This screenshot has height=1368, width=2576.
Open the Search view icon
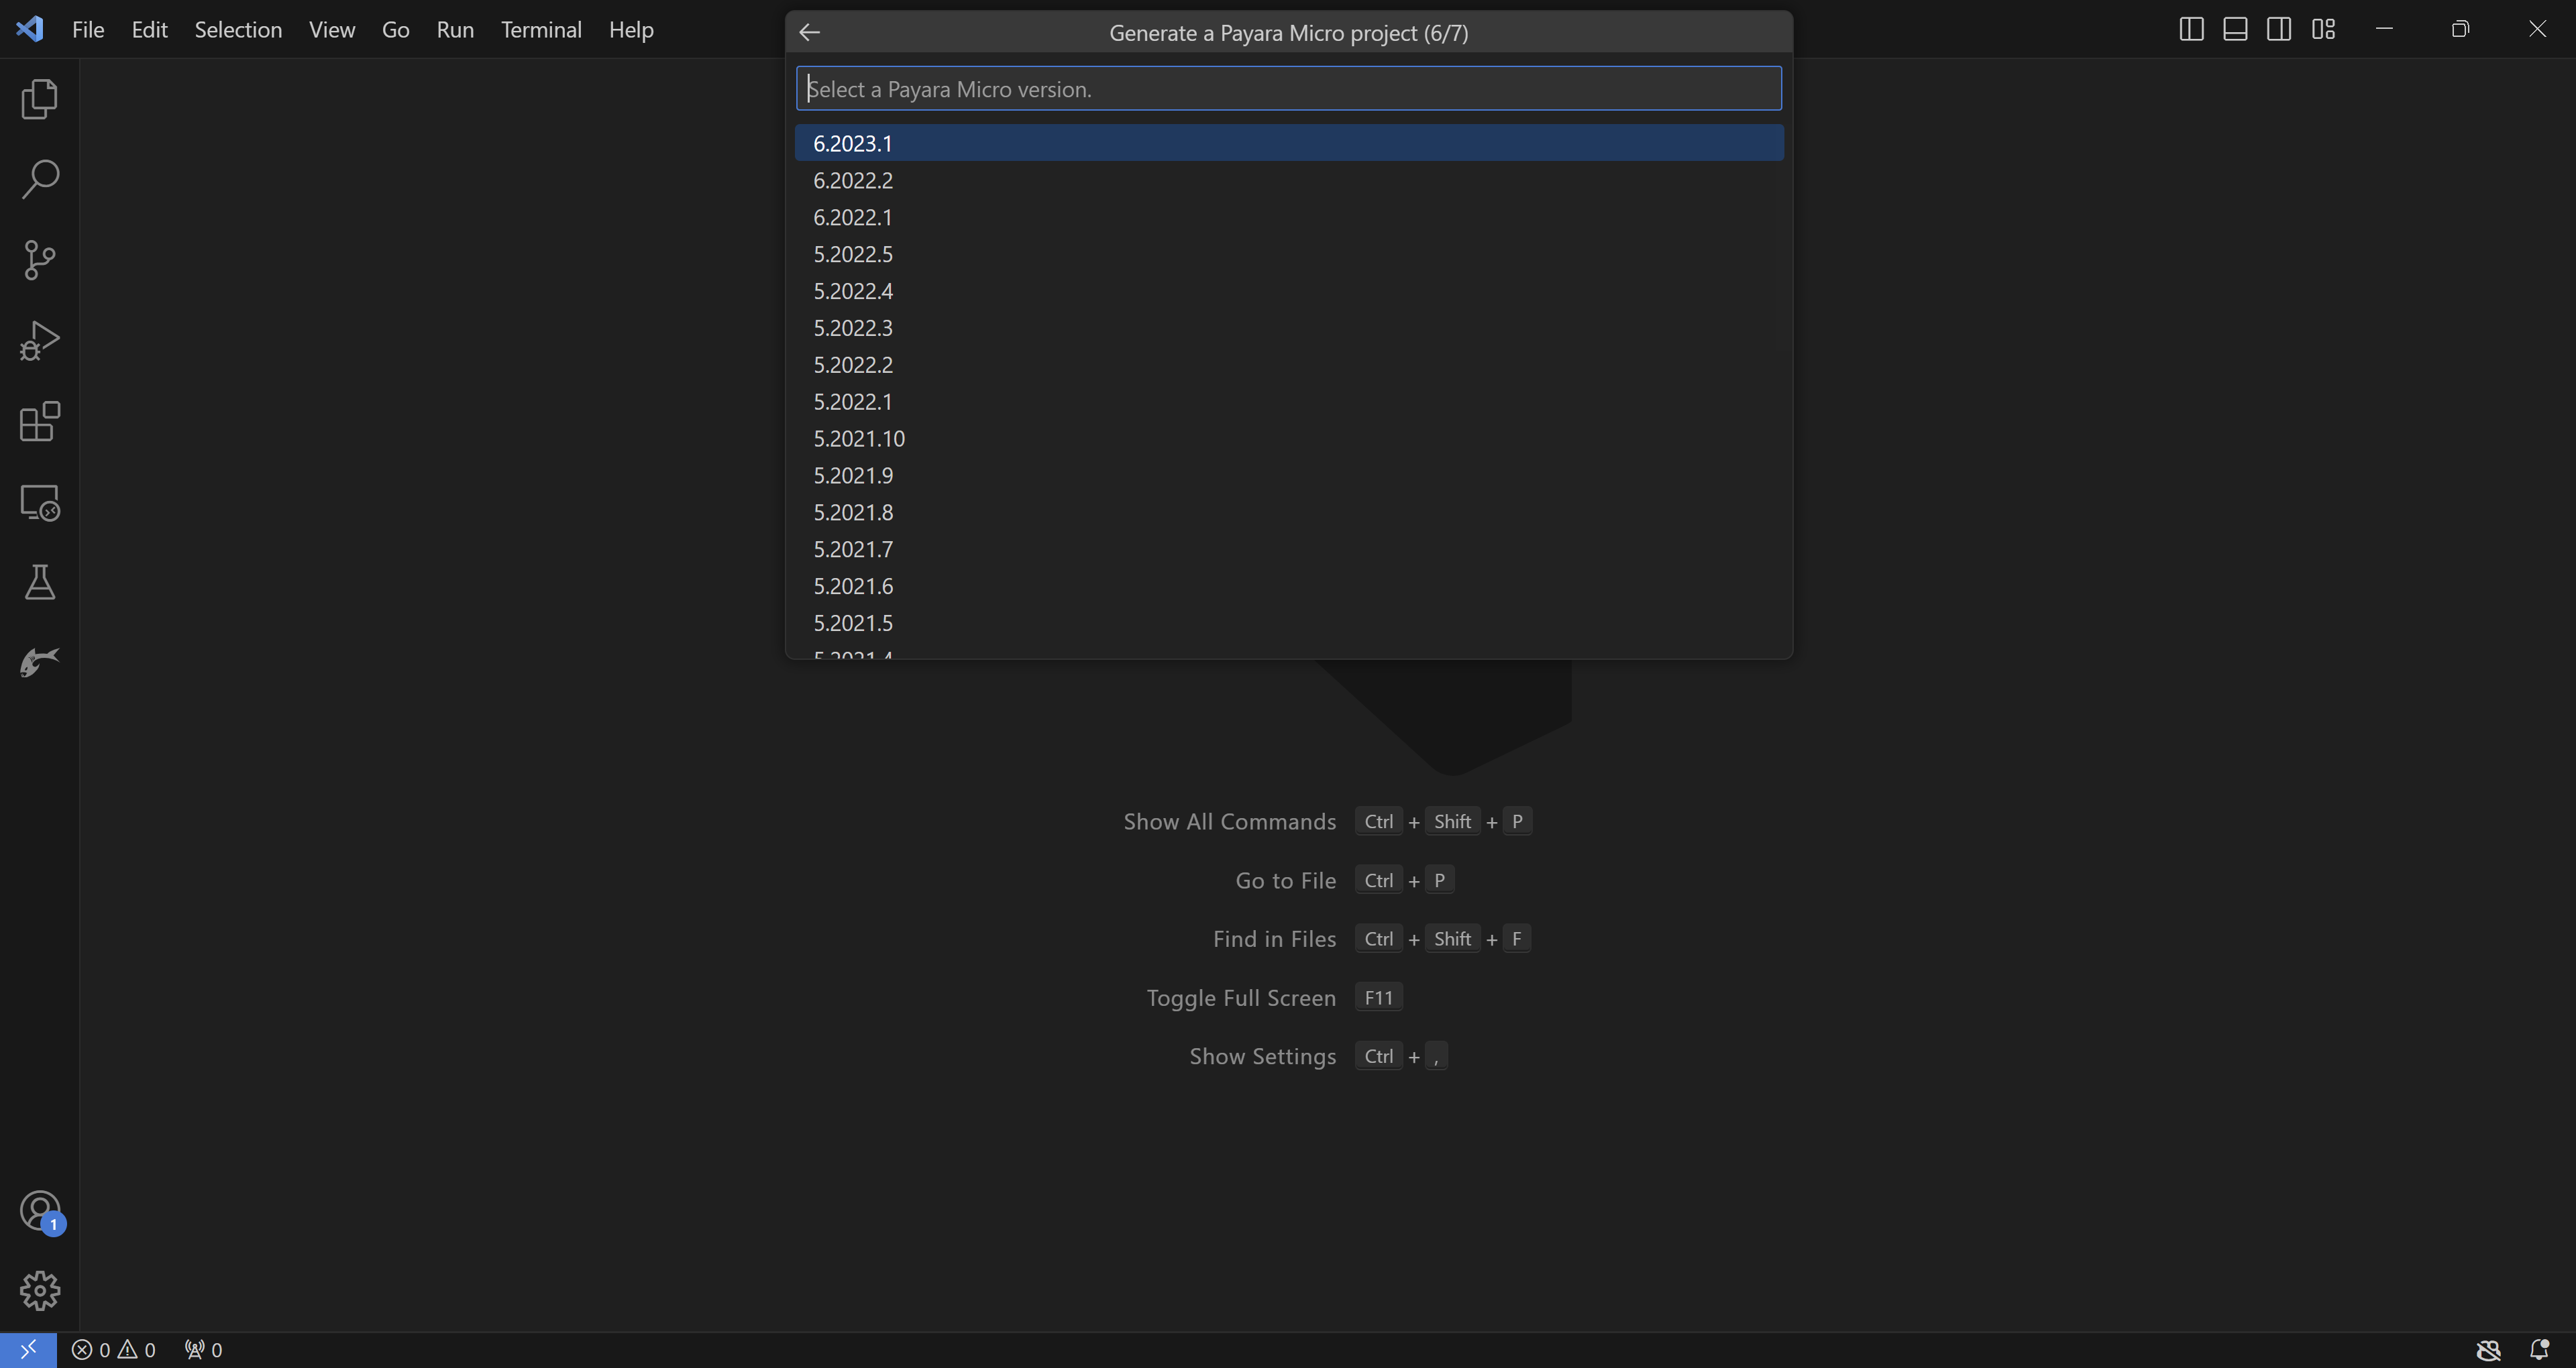click(x=40, y=179)
